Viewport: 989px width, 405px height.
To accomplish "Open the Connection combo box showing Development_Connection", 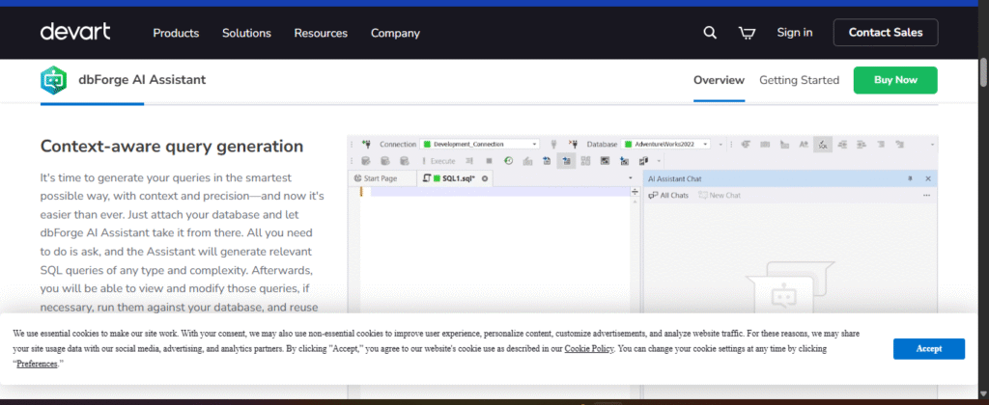I will point(479,145).
